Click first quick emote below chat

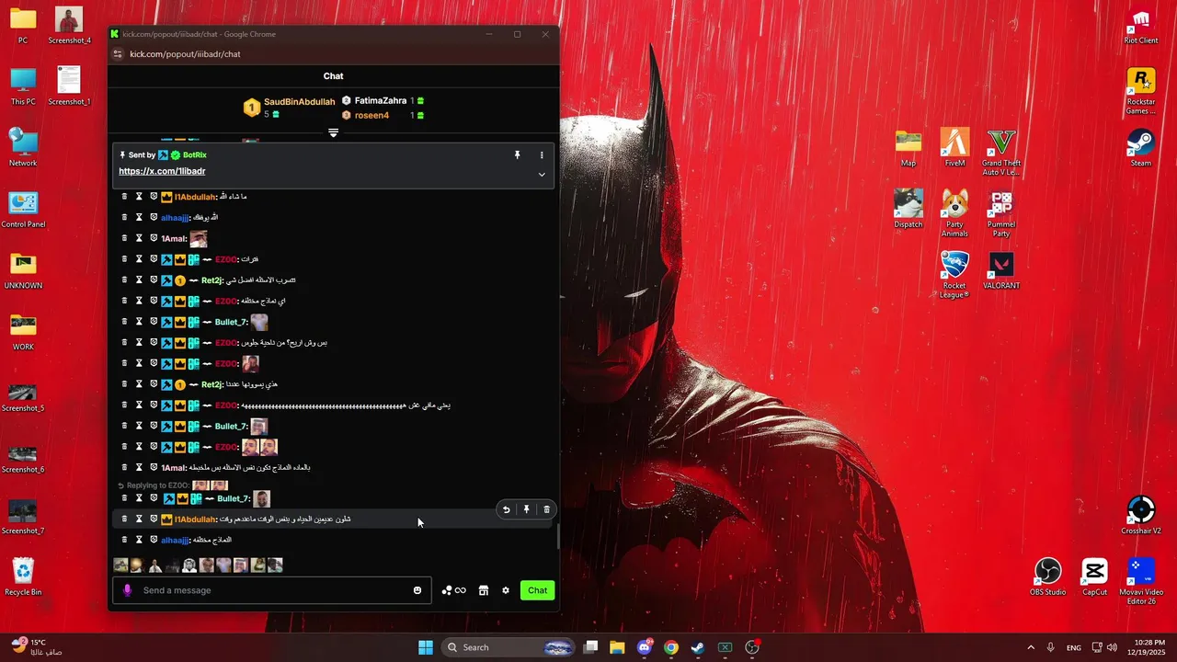pos(120,565)
